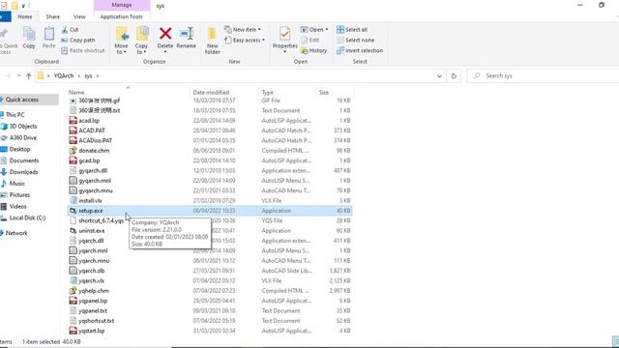Select the ACAD.PAT hatch pattern file
This screenshot has width=619, height=348.
pyautogui.click(x=210, y=130)
